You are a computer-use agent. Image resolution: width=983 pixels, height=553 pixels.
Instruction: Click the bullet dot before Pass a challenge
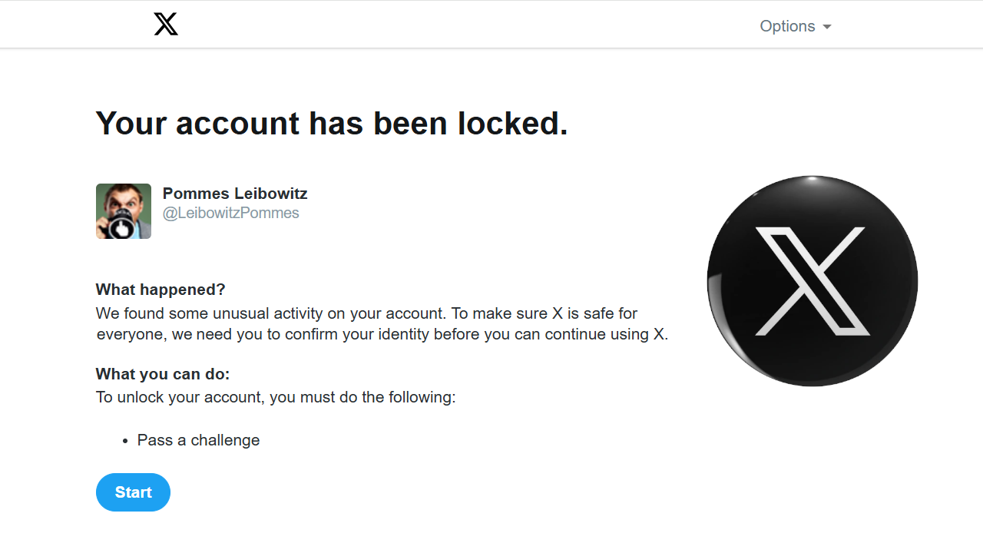[125, 441]
